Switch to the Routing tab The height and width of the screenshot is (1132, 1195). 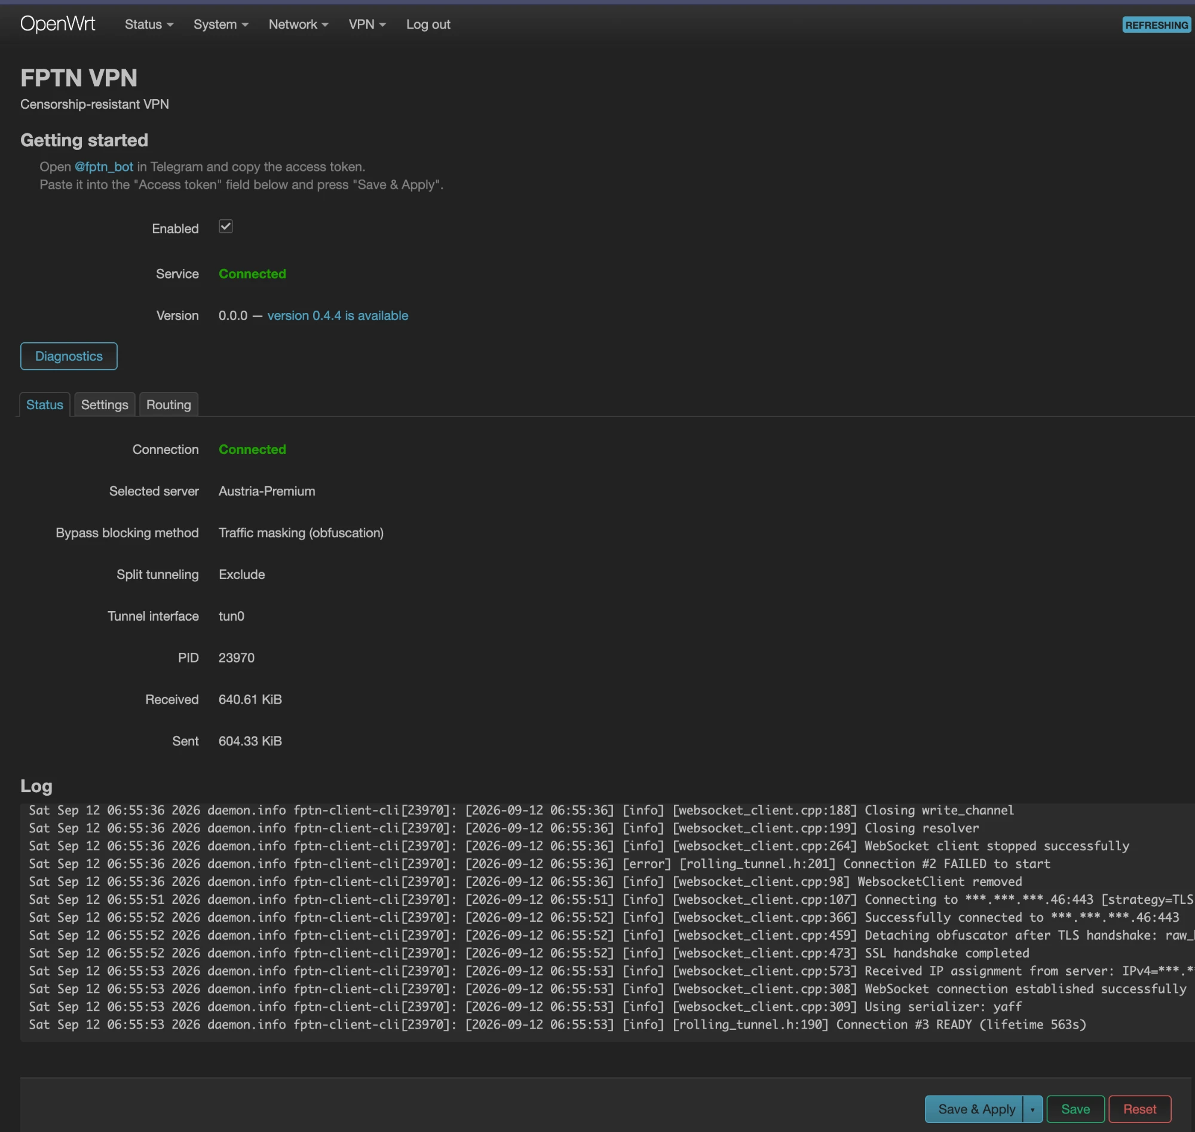(x=168, y=404)
